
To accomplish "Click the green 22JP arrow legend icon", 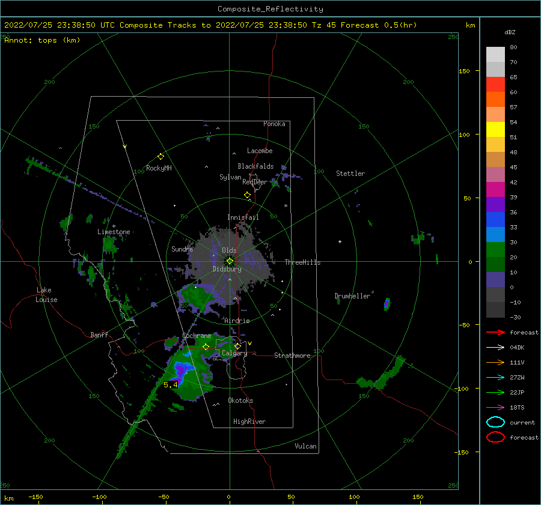I will click(495, 392).
